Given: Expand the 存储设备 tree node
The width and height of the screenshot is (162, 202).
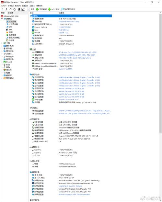Looking at the screenshot, I should click(2, 57).
